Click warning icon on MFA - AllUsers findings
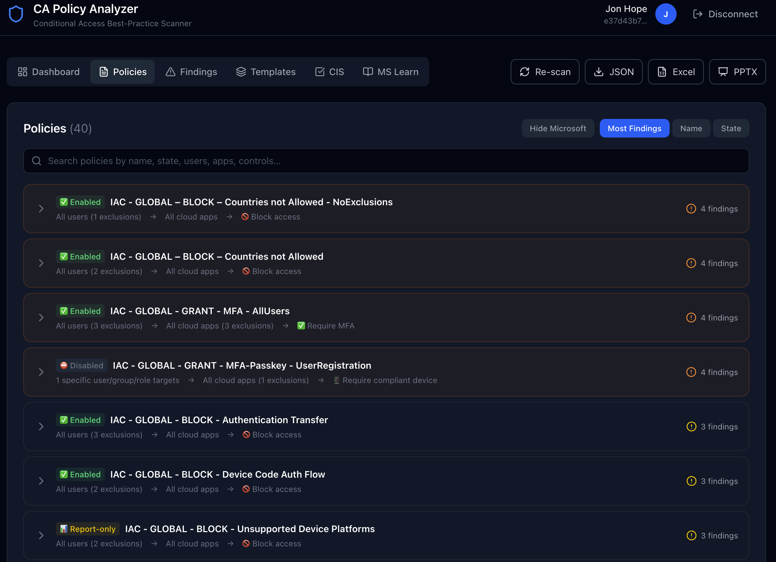 click(x=691, y=318)
